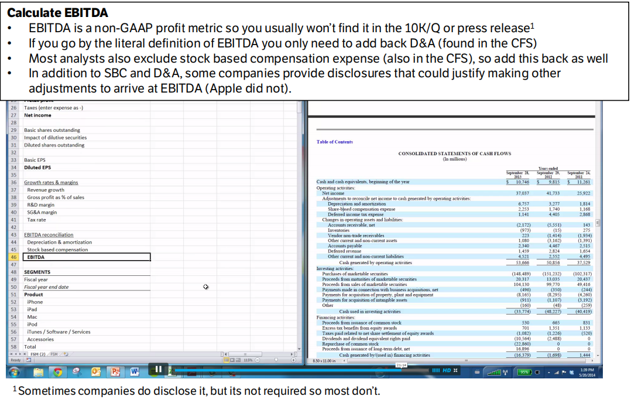Screen dimensions: 631x403
Task: Click row header 46
Action: coord(13,257)
